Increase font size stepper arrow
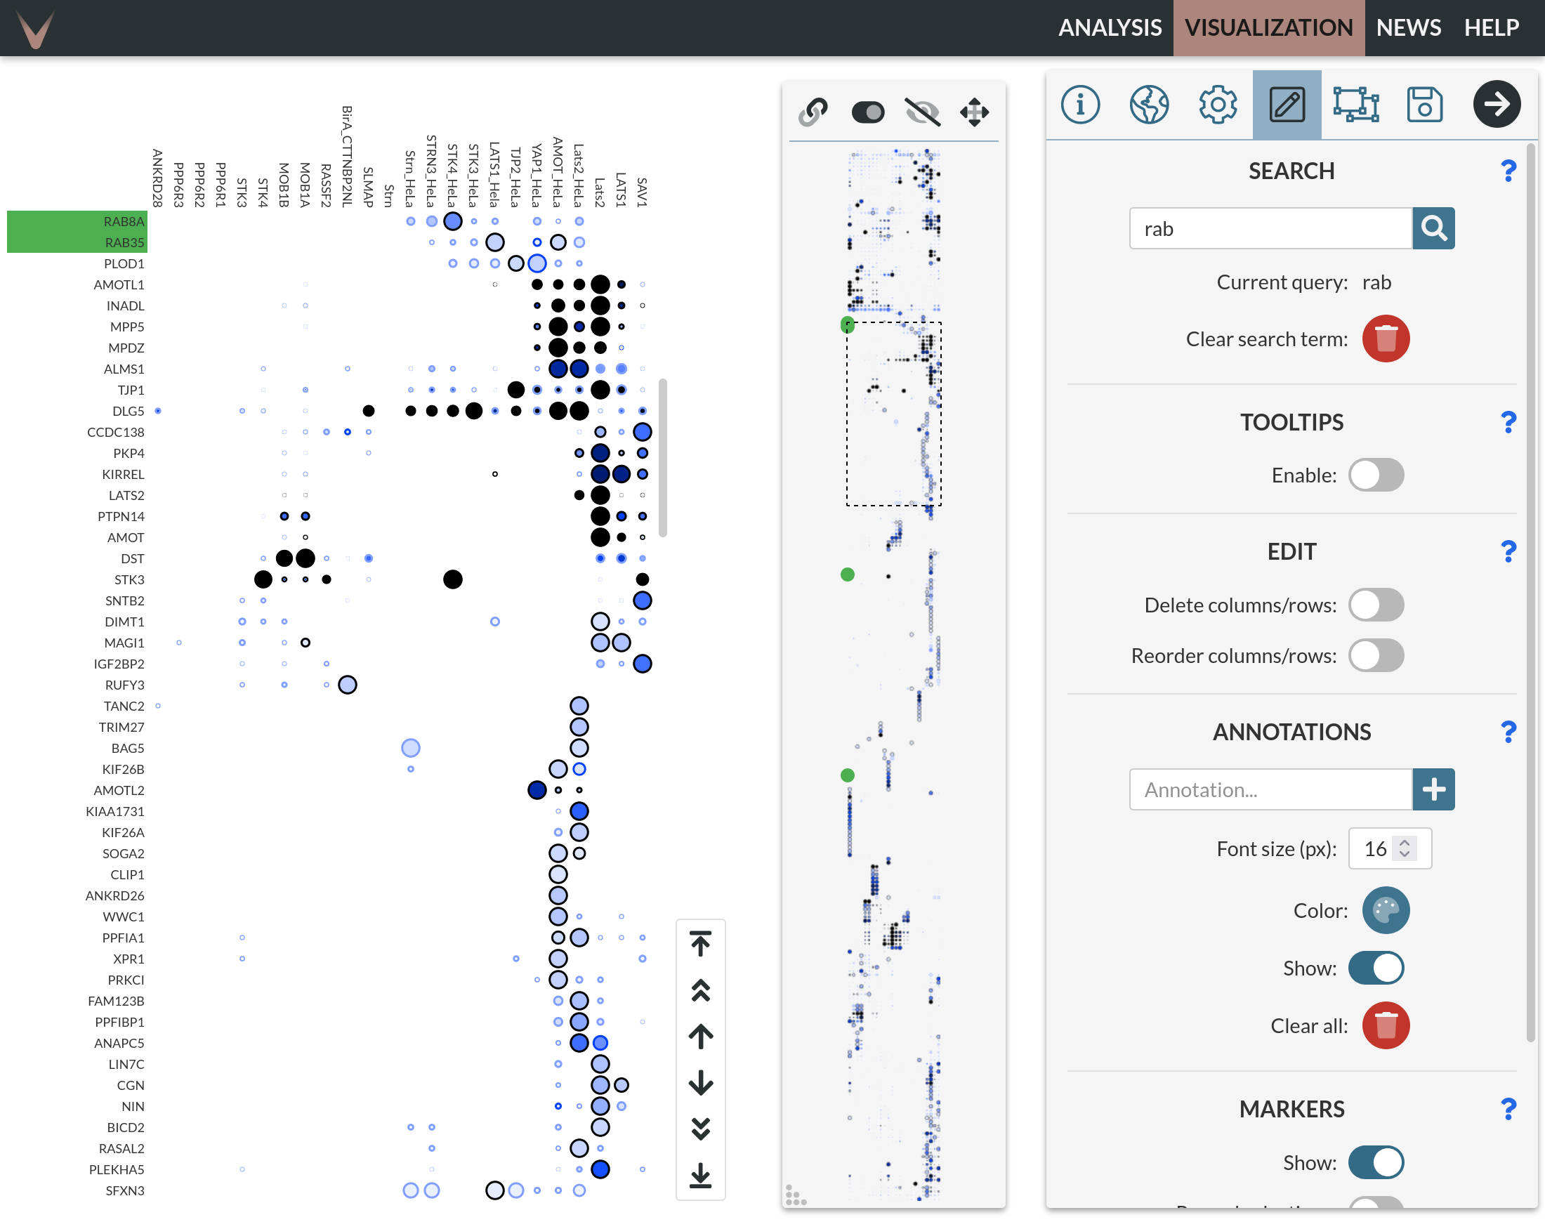 [1405, 842]
